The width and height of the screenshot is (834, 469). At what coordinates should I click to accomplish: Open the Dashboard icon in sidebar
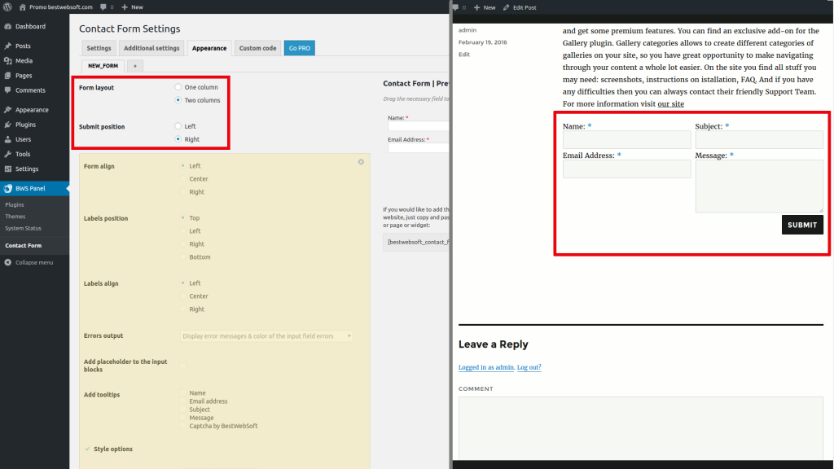coord(7,27)
